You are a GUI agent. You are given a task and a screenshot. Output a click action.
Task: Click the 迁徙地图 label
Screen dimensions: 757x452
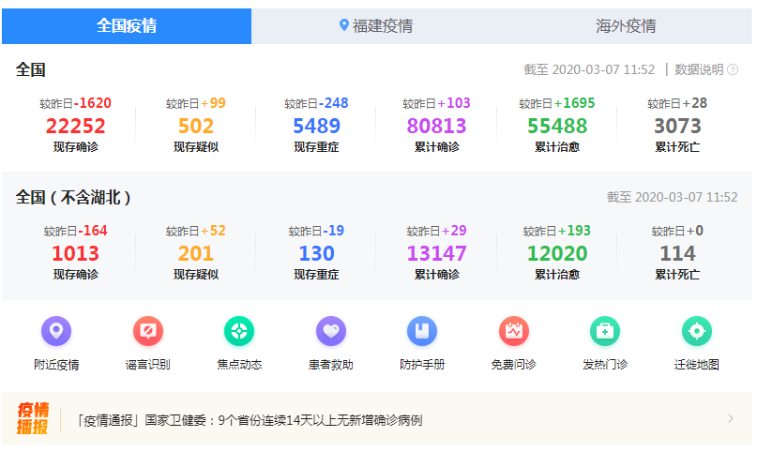697,365
